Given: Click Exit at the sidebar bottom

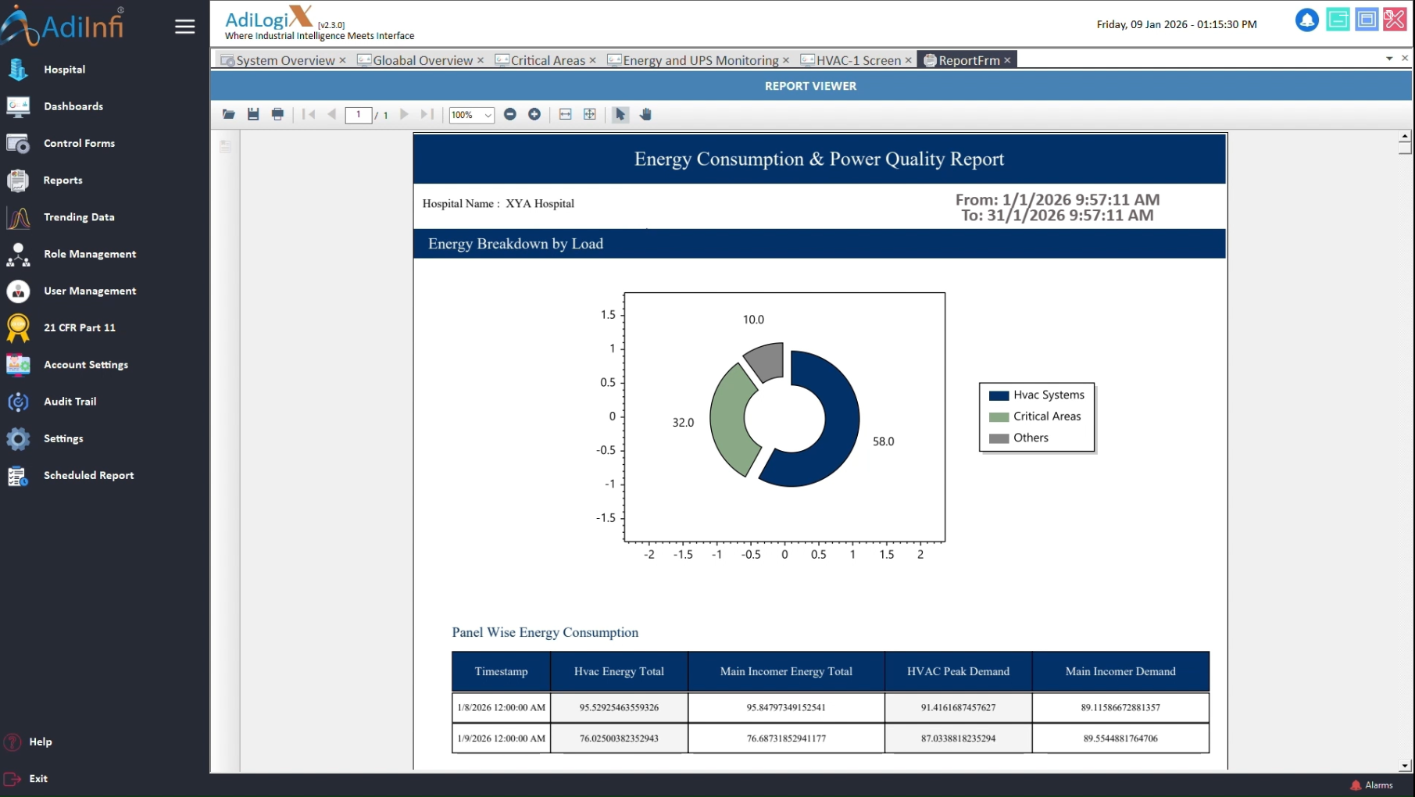Looking at the screenshot, I should tap(38, 778).
